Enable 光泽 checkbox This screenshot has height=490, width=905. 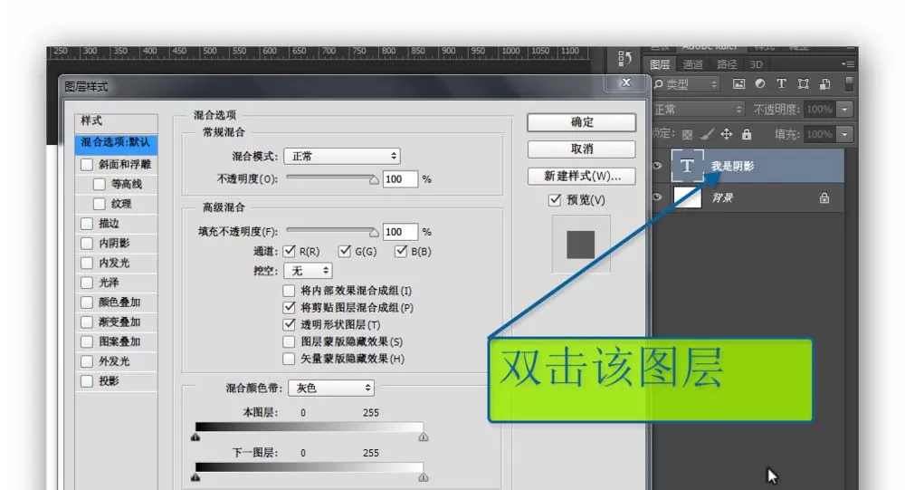pos(87,283)
